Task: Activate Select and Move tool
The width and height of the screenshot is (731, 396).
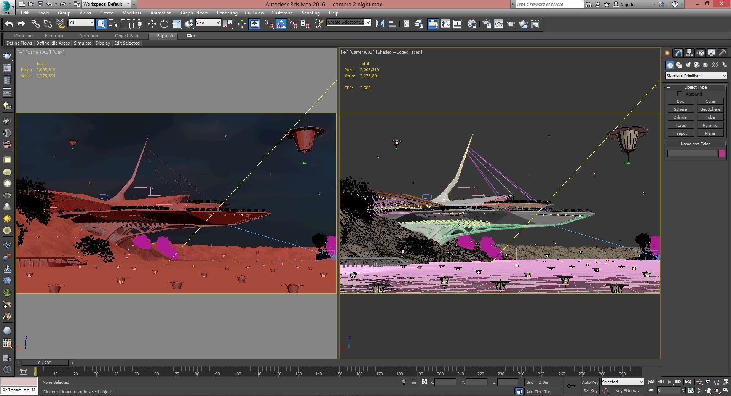Action: pos(152,24)
